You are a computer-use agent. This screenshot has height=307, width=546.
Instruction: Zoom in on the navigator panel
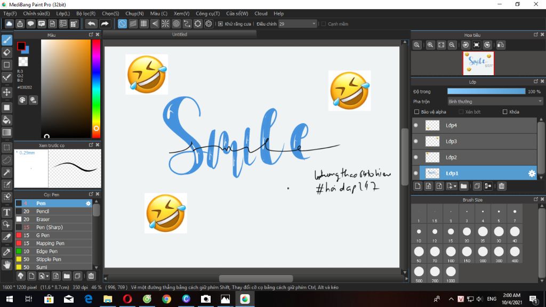[430, 45]
